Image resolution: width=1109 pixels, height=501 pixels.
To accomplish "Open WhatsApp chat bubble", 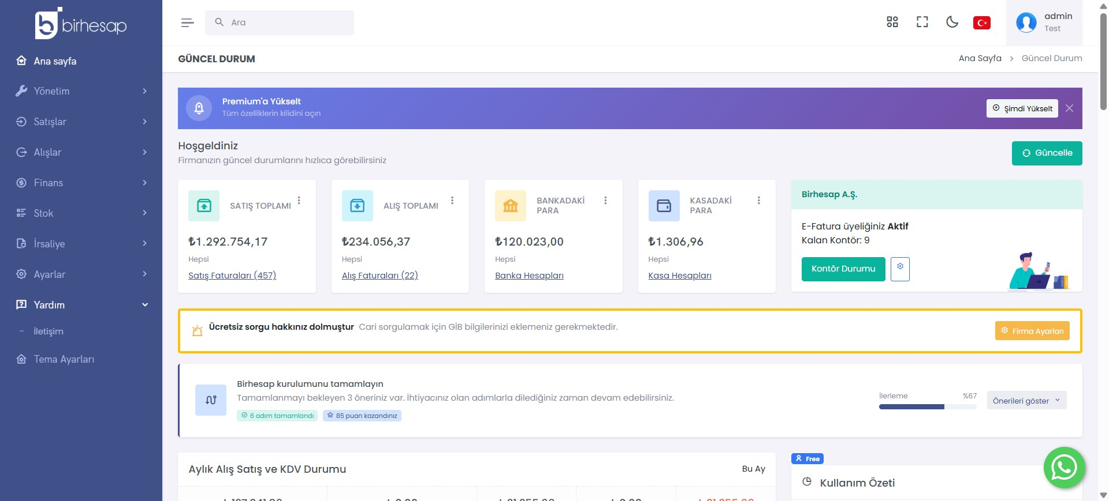I will (1064, 468).
